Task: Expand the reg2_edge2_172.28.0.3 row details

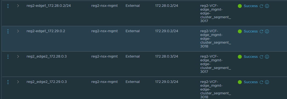Action: pos(18,57)
